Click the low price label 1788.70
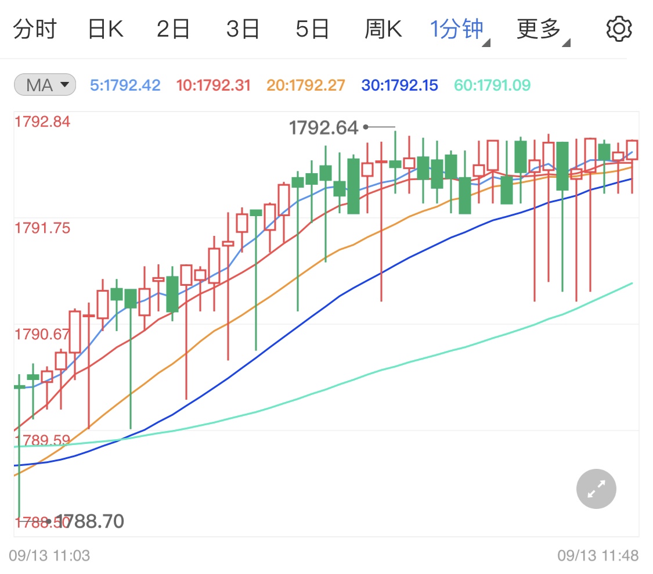The width and height of the screenshot is (653, 574). pyautogui.click(x=90, y=522)
